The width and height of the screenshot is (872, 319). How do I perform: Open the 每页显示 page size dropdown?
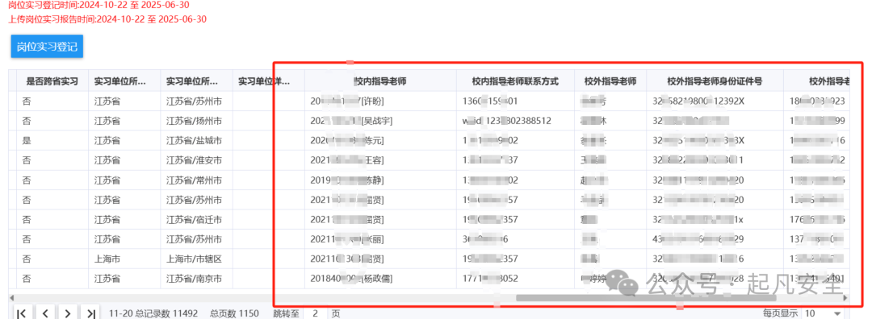pyautogui.click(x=824, y=313)
